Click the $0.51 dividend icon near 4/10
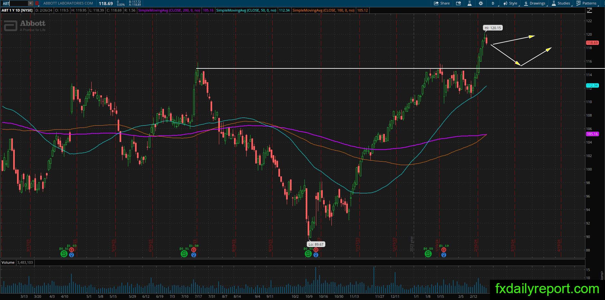Viewport: 605px width, 300px height. (64, 254)
